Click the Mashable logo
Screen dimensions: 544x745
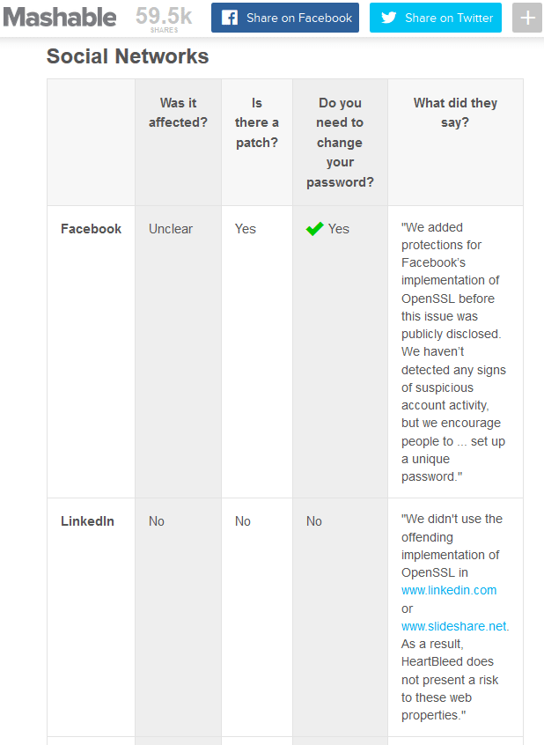coord(59,18)
